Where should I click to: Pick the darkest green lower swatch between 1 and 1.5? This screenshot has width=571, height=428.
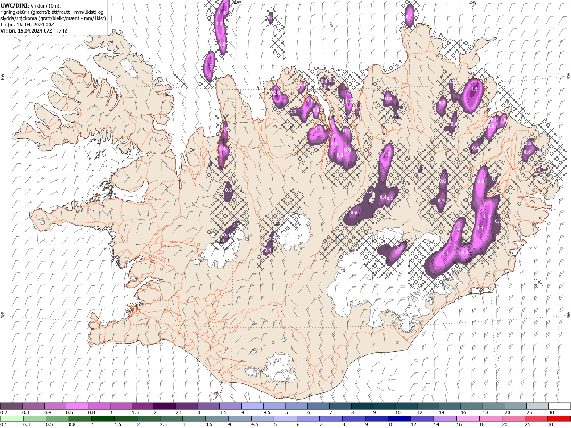[x=103, y=419]
